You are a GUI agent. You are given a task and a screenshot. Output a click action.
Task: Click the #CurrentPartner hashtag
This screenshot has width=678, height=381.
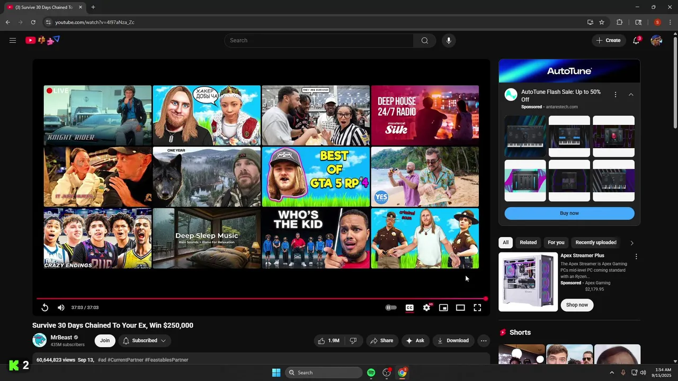tap(126, 360)
